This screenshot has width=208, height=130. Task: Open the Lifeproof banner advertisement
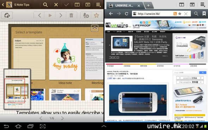pyautogui.click(x=169, y=25)
